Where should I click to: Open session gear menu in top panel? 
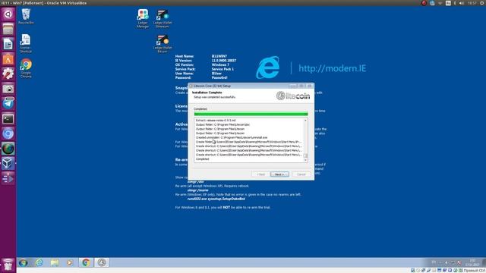482,3
